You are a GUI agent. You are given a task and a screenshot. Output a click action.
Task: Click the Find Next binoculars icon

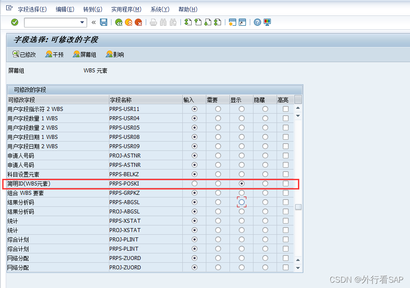point(173,23)
